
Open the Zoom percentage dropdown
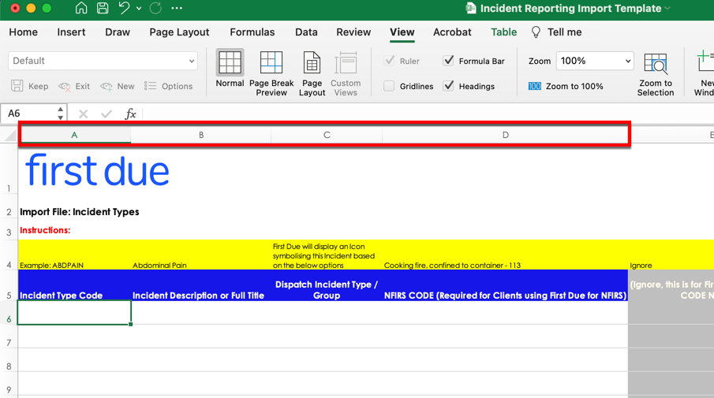[595, 61]
